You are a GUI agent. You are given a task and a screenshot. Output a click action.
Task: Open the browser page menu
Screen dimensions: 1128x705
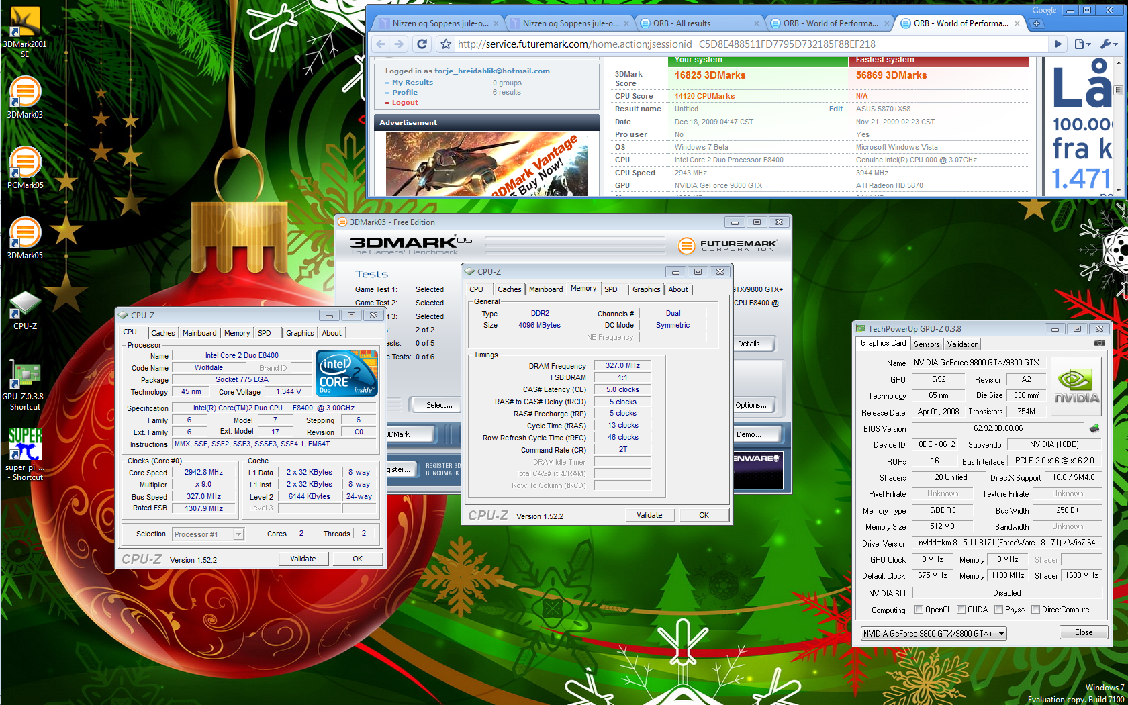[1082, 44]
